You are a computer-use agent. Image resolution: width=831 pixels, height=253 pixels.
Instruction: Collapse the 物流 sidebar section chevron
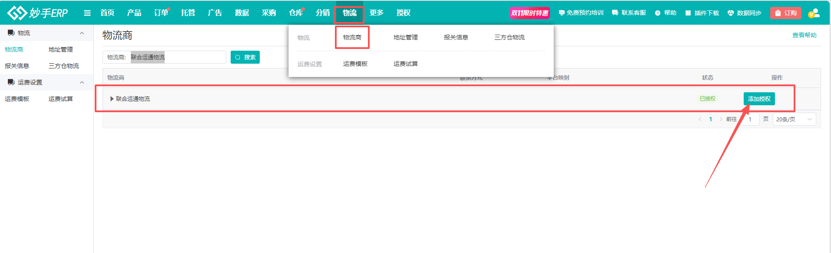click(x=82, y=33)
